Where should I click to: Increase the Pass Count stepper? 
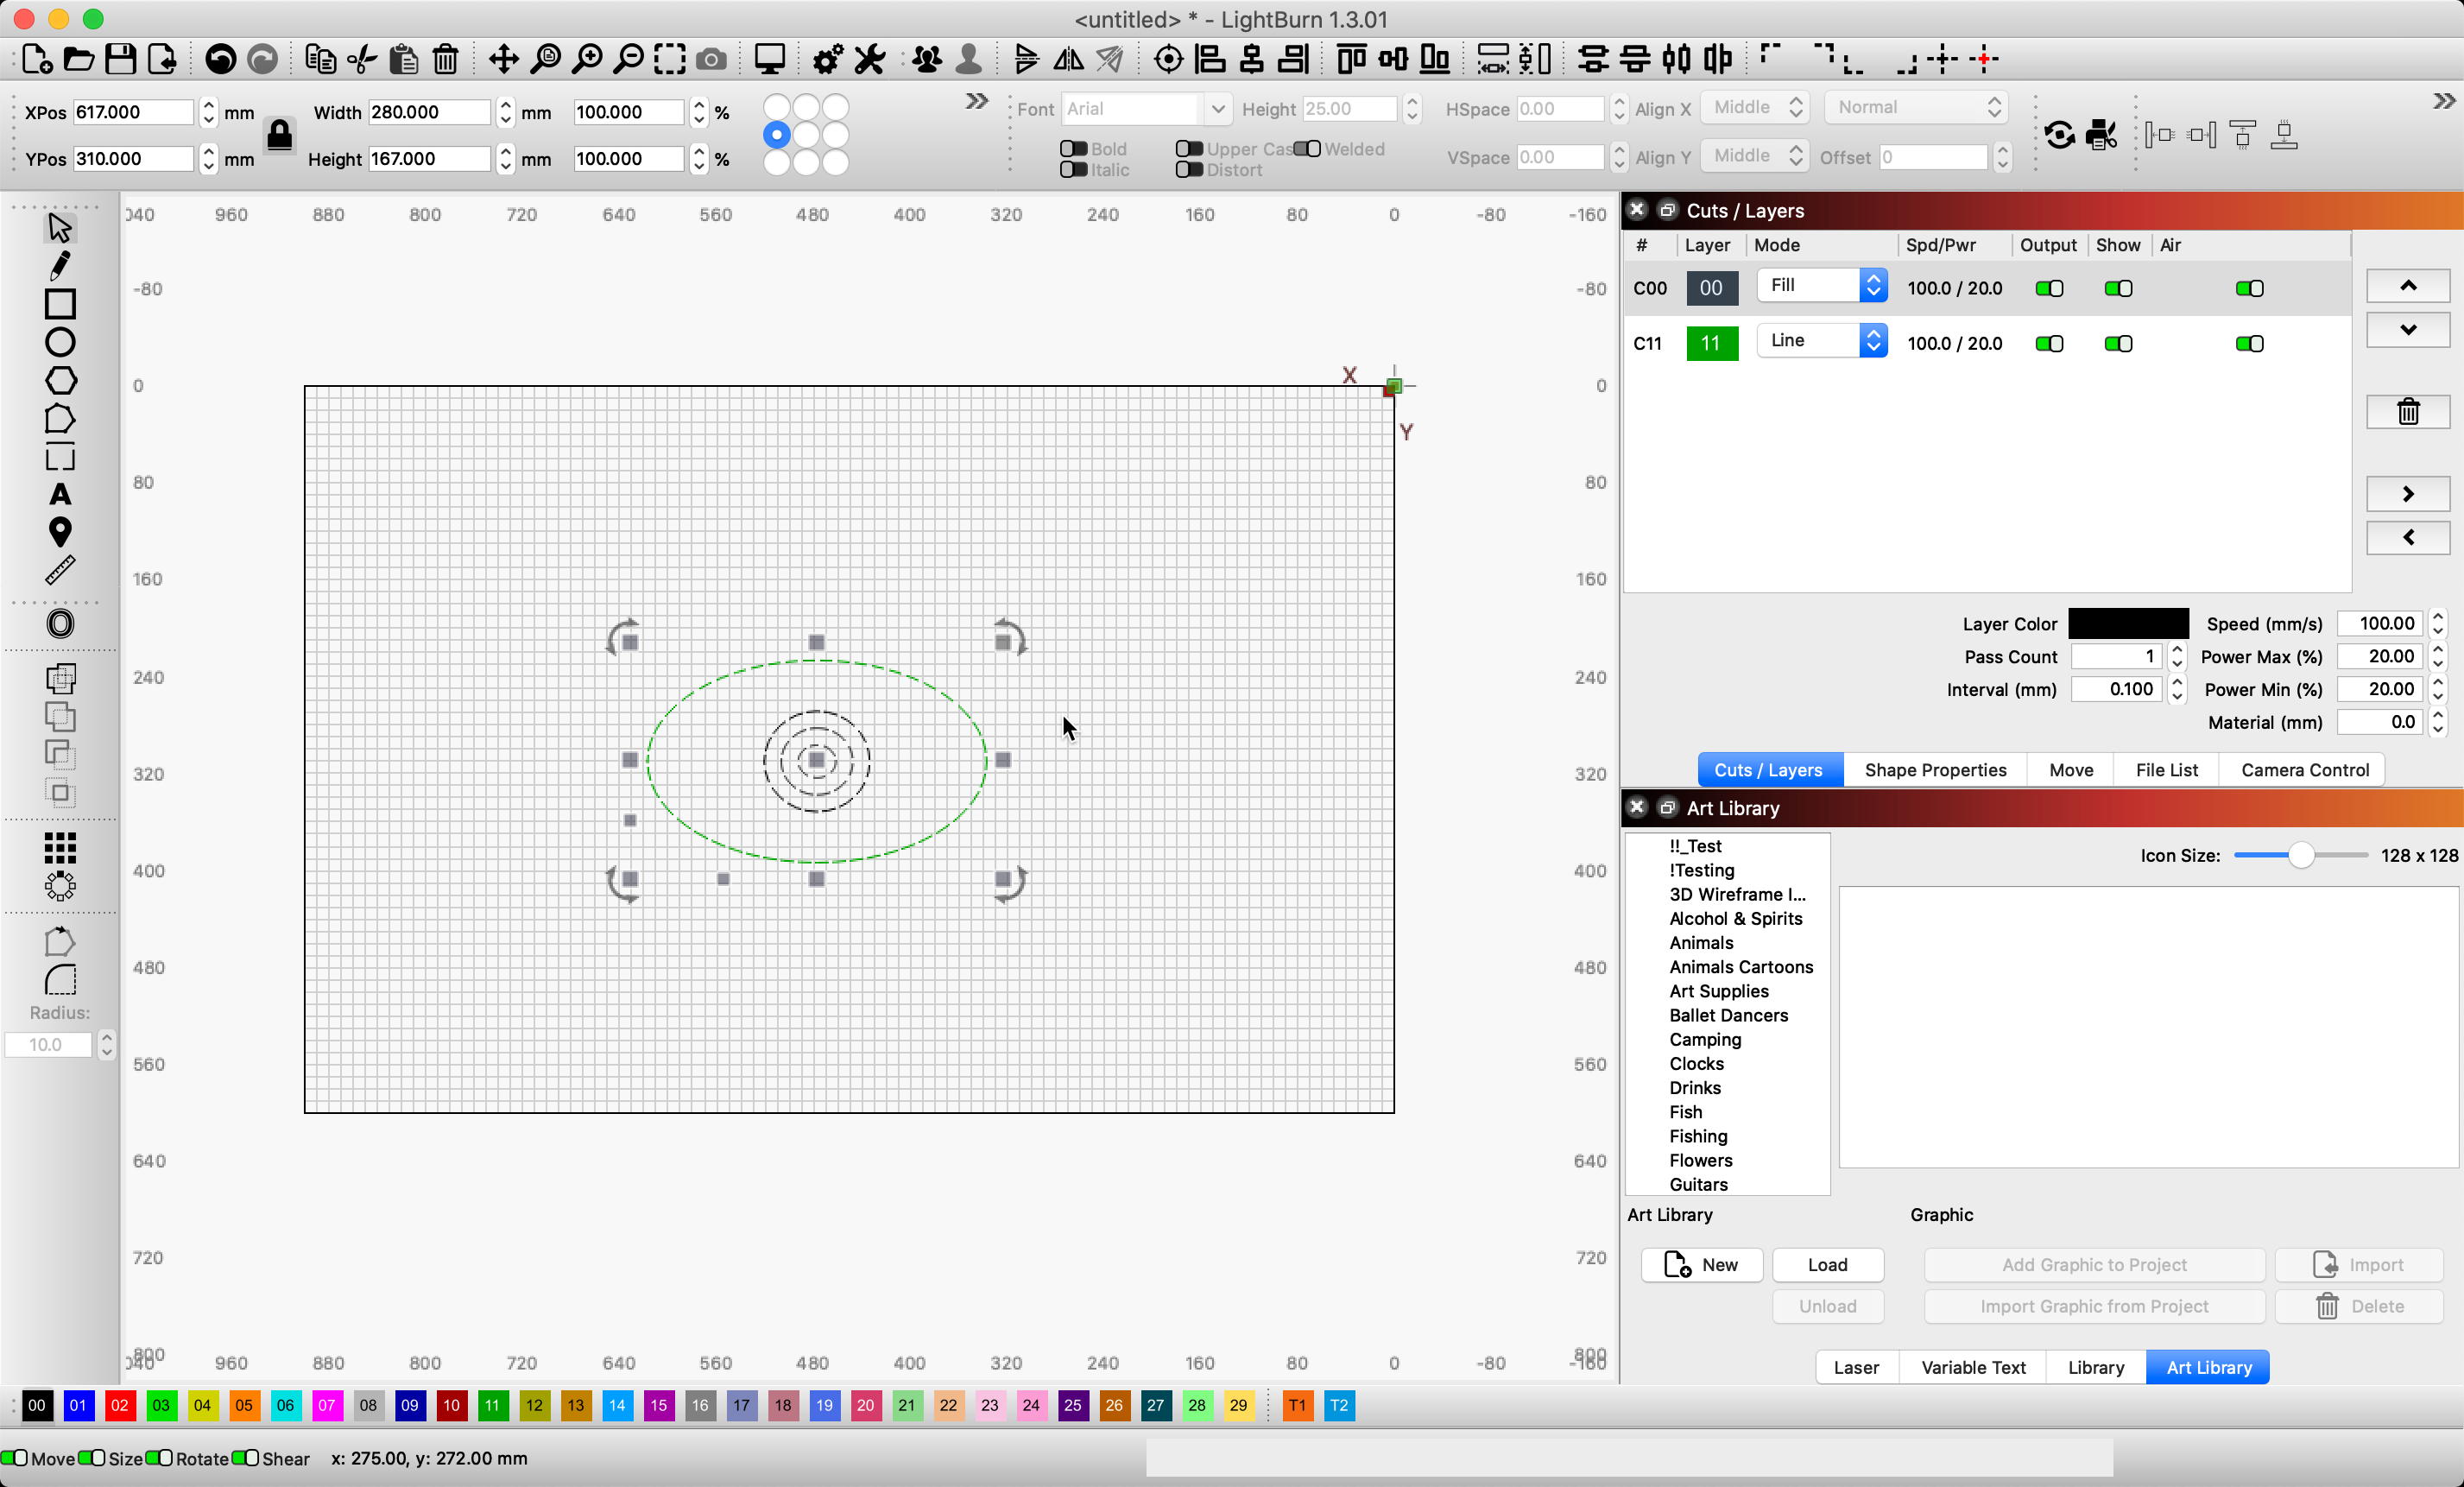click(2176, 651)
